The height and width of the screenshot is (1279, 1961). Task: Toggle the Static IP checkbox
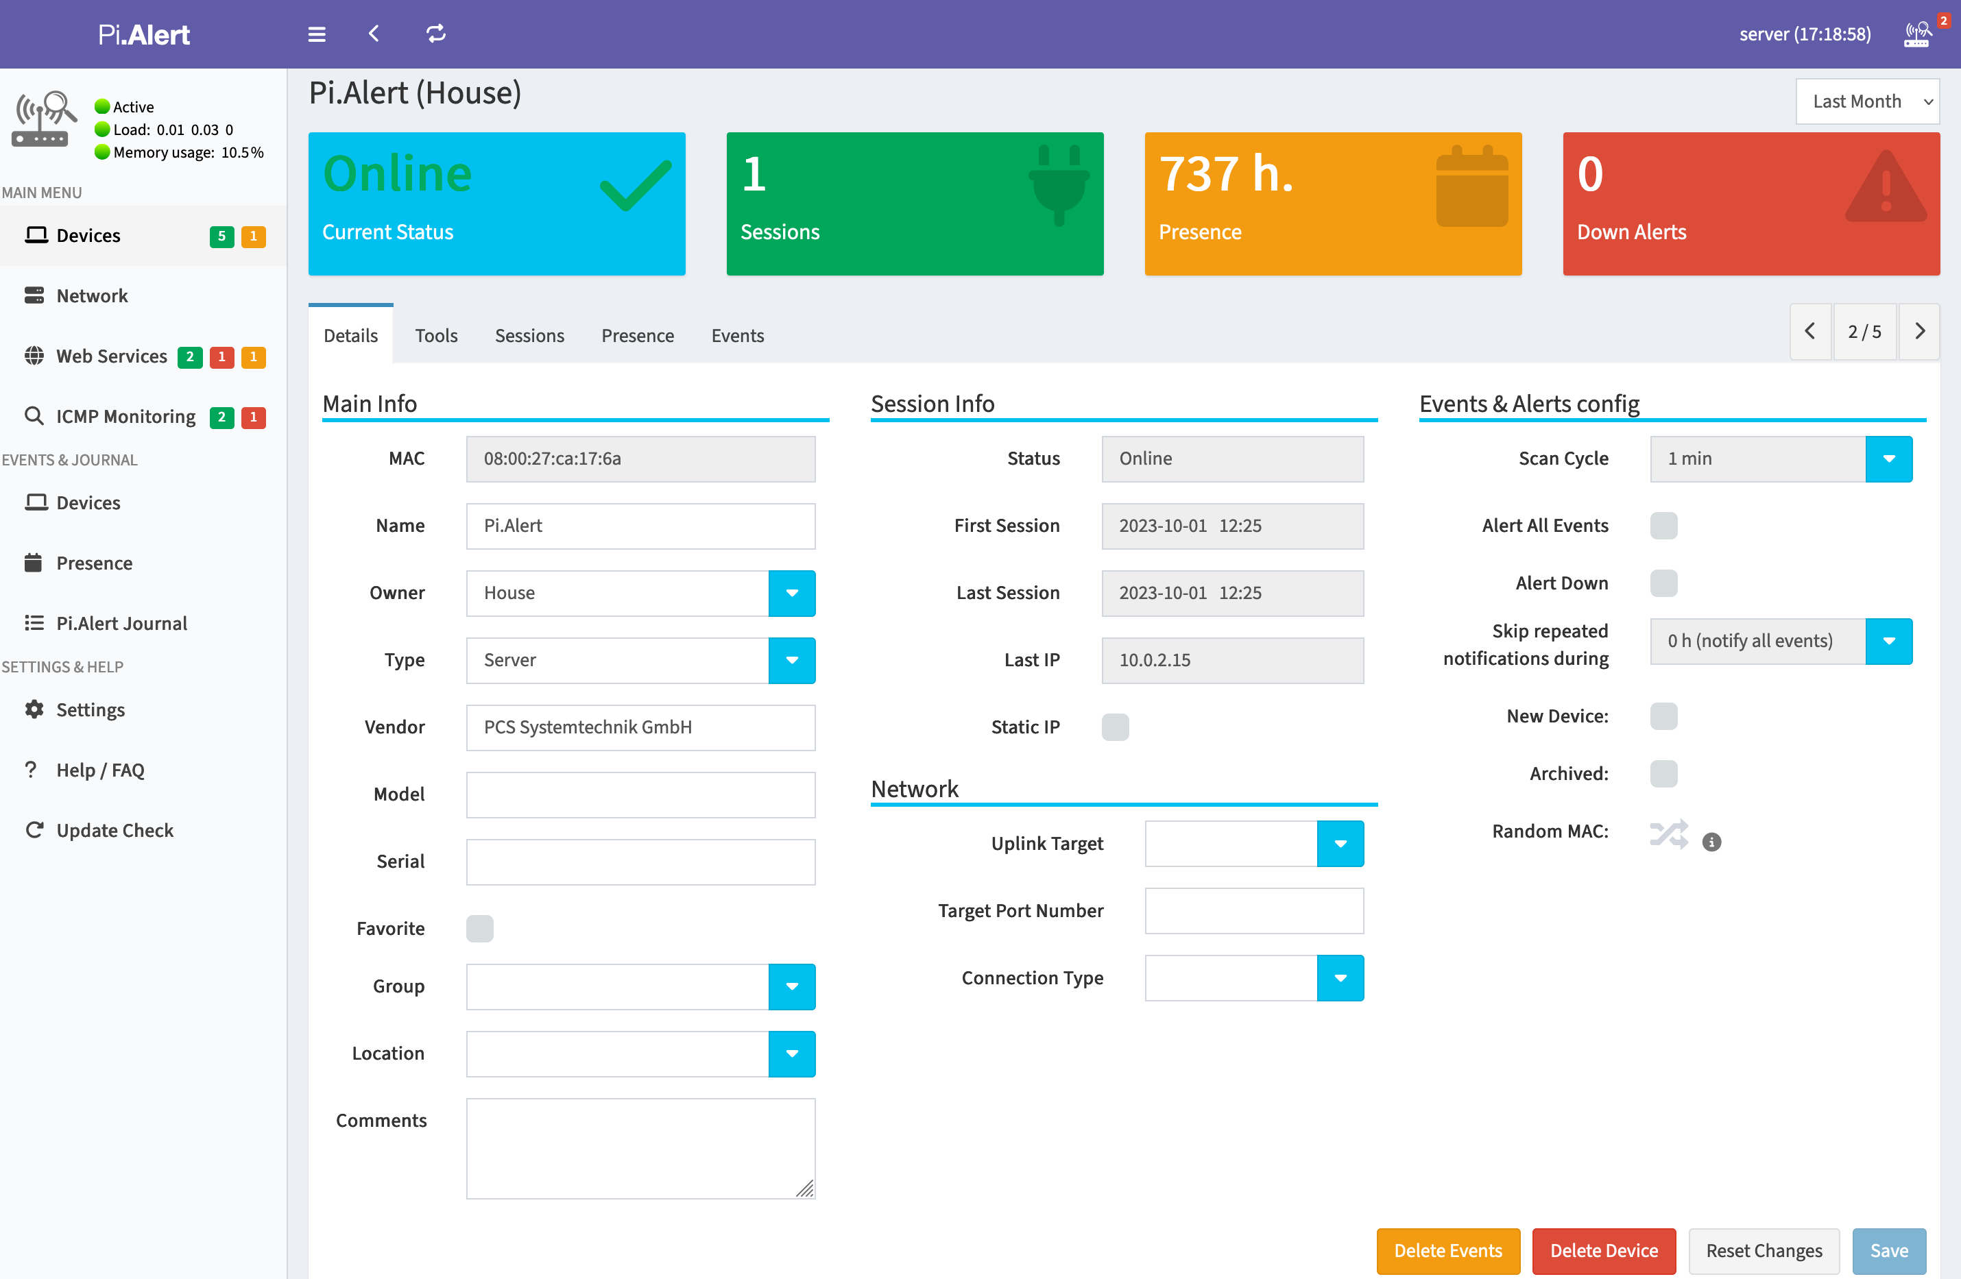1115,727
